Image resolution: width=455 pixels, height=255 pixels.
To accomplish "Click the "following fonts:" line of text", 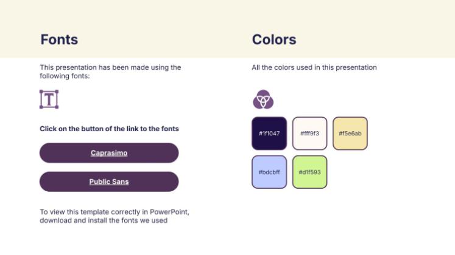I will pos(65,76).
